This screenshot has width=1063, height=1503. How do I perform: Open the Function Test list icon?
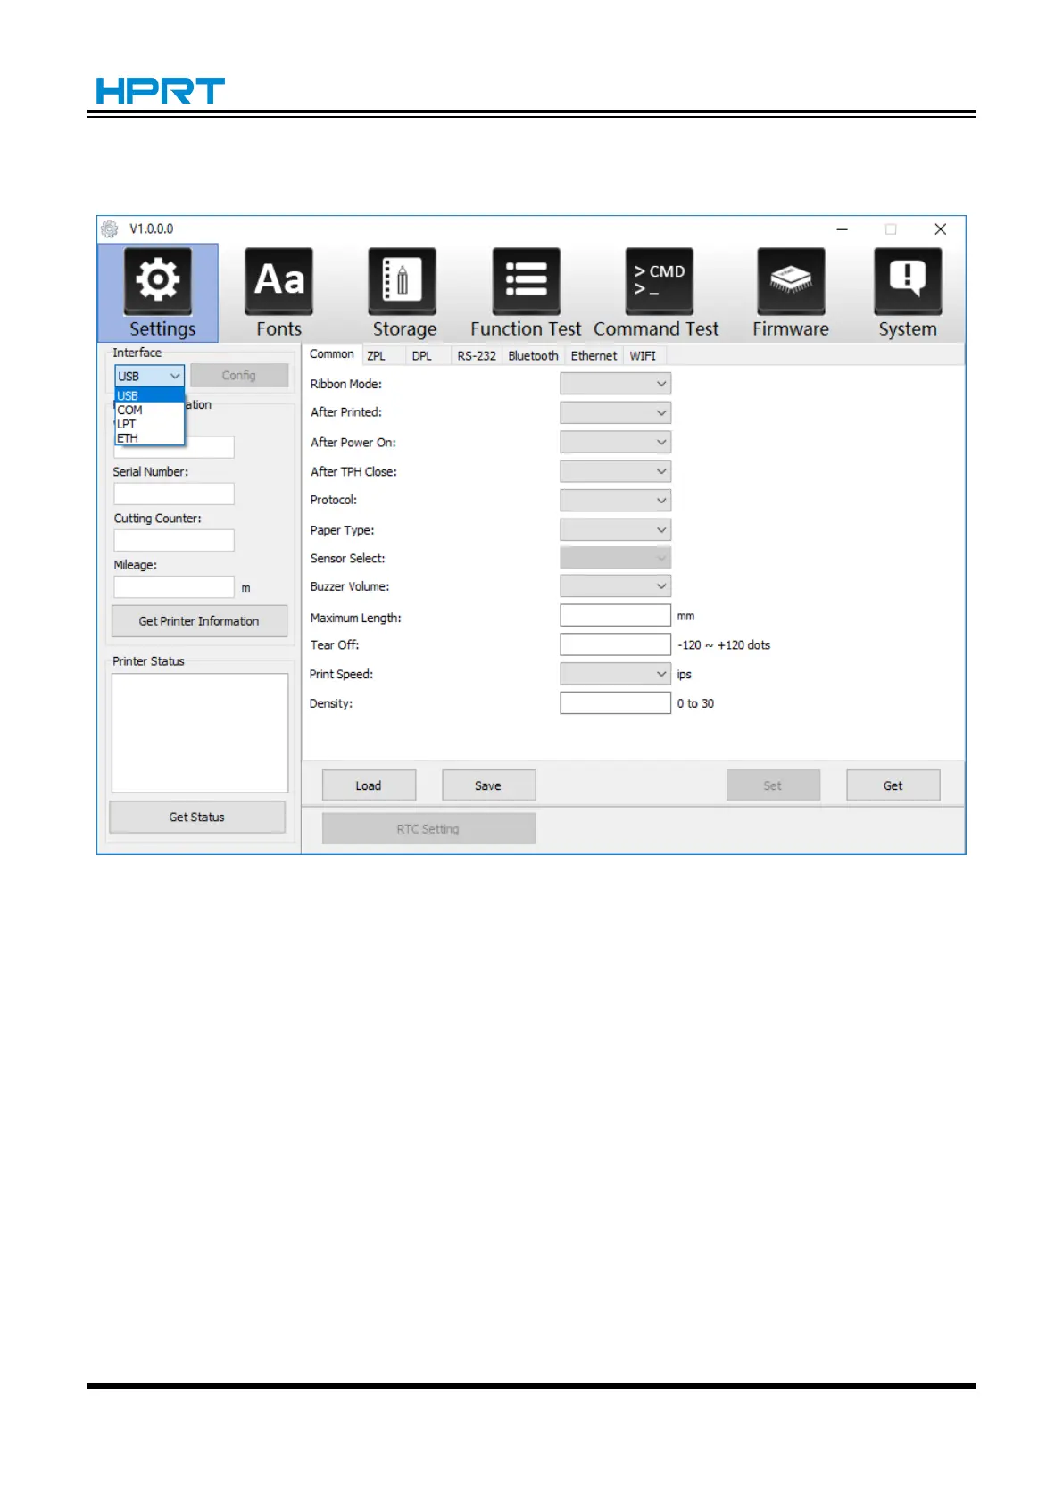point(526,281)
